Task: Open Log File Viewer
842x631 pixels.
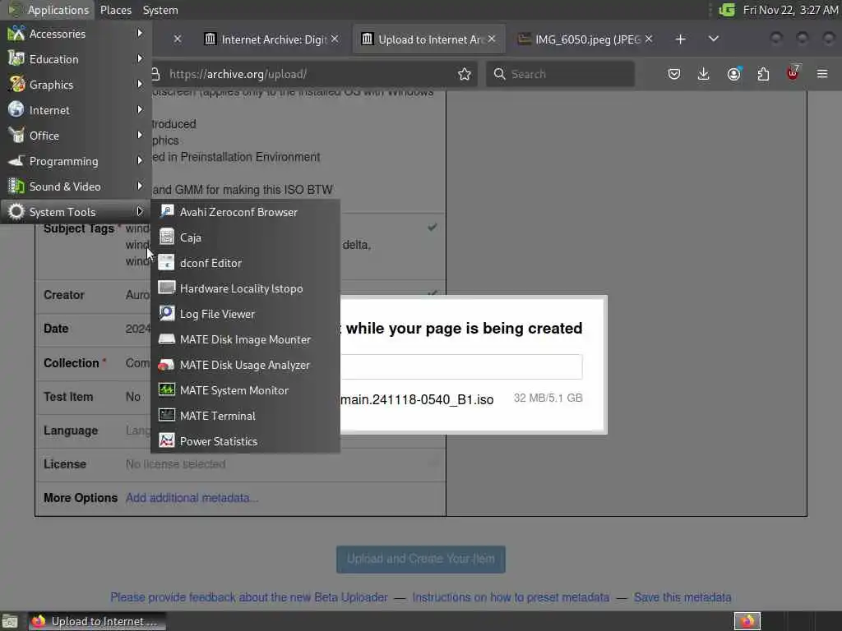Action: pyautogui.click(x=245, y=314)
